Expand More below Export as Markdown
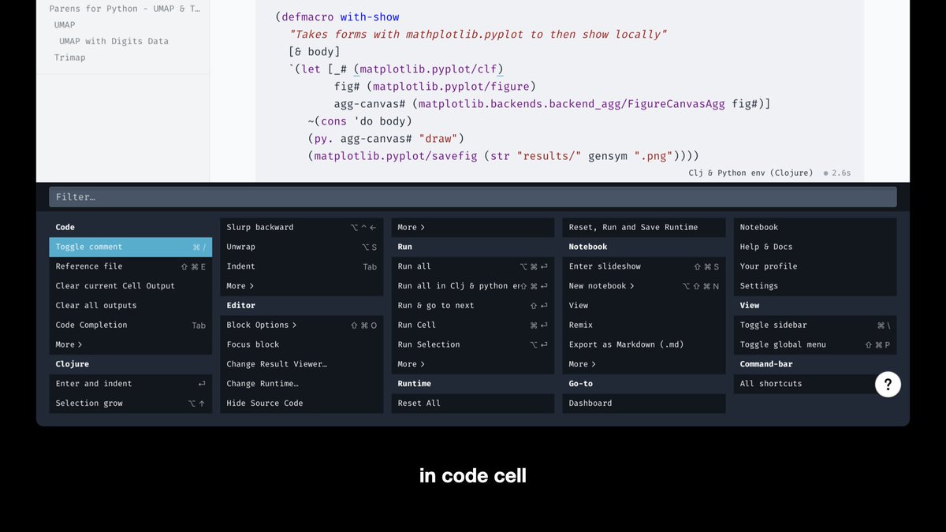 tap(643, 364)
